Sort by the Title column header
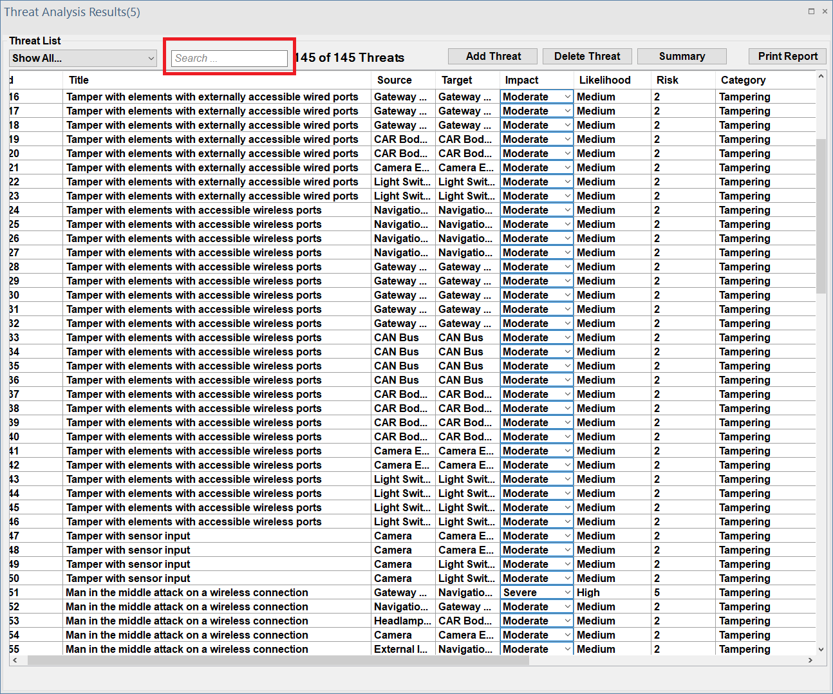The image size is (833, 694). tap(79, 80)
